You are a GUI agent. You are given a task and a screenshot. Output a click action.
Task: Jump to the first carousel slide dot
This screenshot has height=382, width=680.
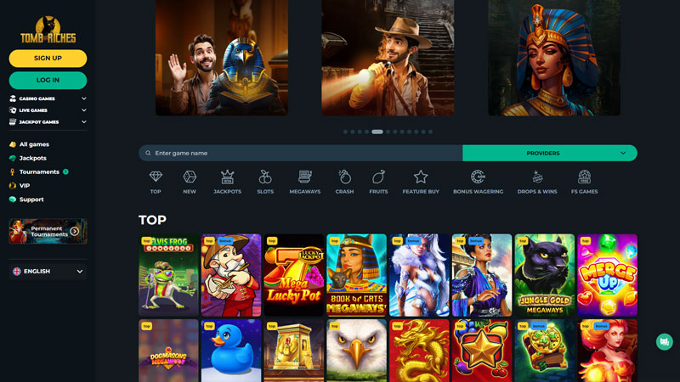346,132
